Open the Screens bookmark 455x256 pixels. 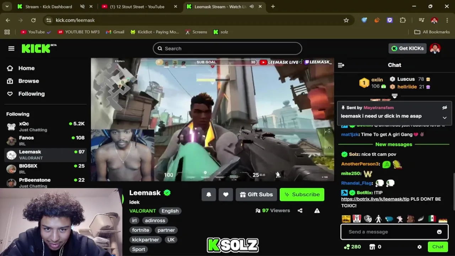coord(196,32)
